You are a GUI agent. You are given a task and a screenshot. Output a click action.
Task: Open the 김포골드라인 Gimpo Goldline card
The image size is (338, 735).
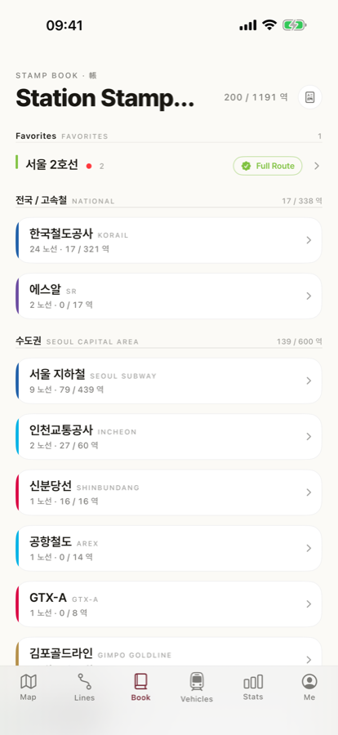169,652
